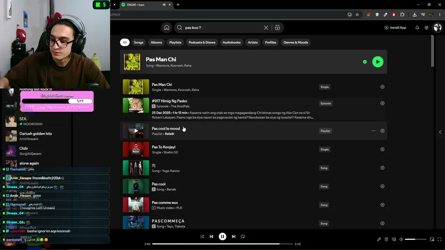Mute the ENGAR tab via speaker icon

click(x=164, y=5)
